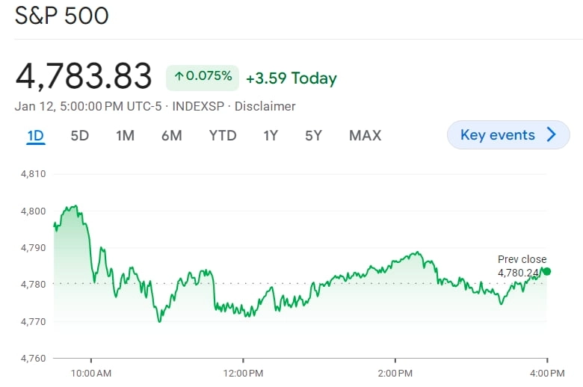Click the +3.59 Today change text
Image resolution: width=583 pixels, height=387 pixels.
click(291, 78)
